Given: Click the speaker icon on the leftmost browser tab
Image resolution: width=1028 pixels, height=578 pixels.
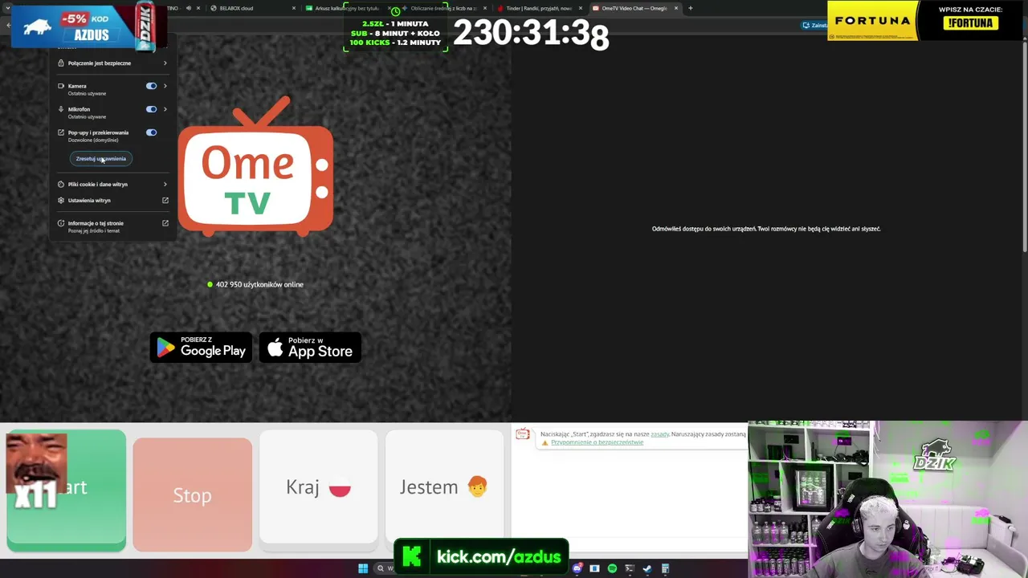Looking at the screenshot, I should [x=188, y=8].
